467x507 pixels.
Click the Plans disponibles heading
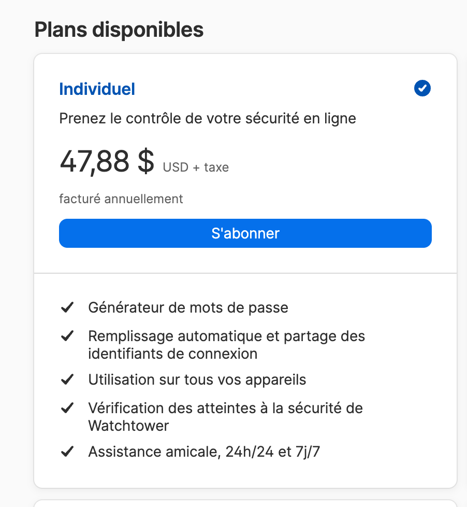pyautogui.click(x=119, y=30)
